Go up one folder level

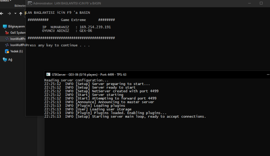21,13
